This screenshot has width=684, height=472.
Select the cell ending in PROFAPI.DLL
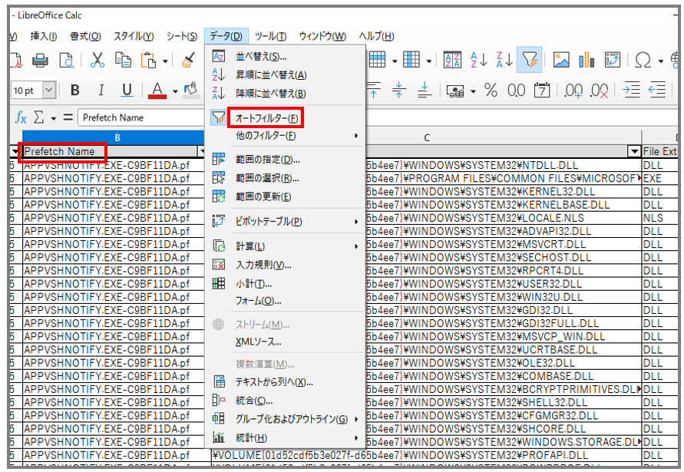(x=427, y=455)
